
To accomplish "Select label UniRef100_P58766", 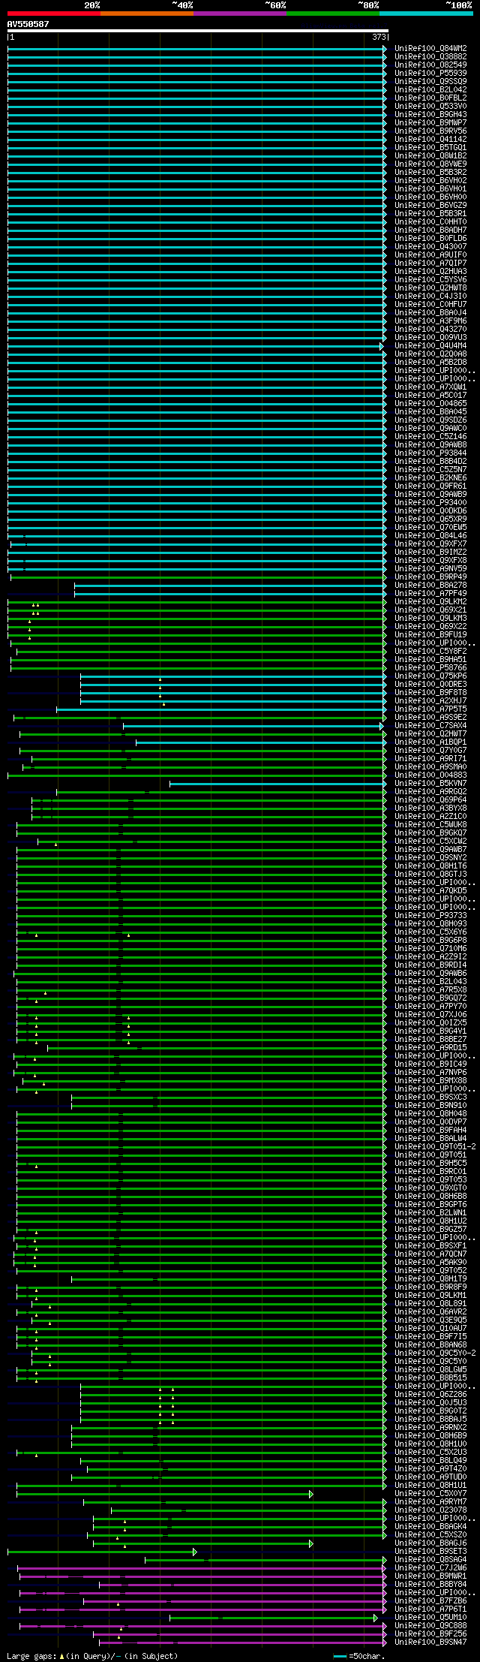I will 430,667.
